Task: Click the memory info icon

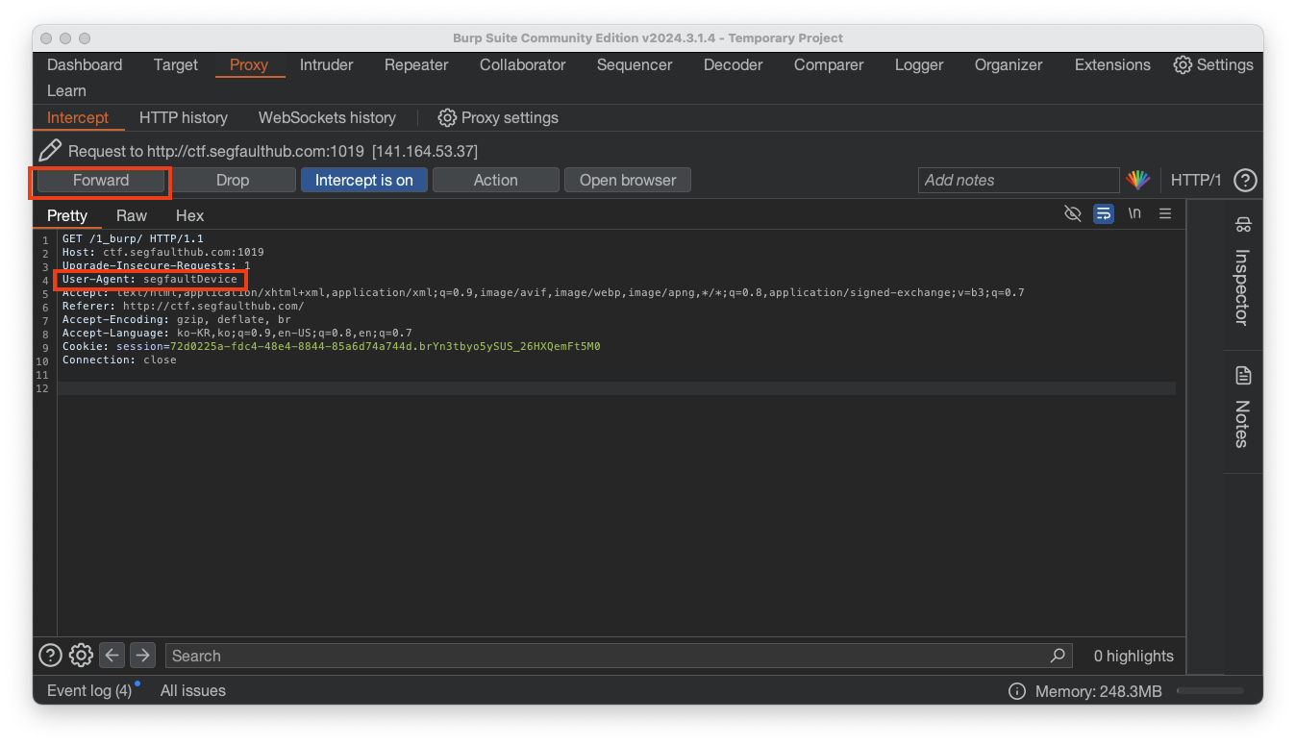Action: coord(1016,691)
